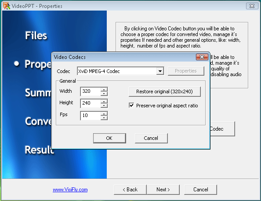Image resolution: width=261 pixels, height=201 pixels.
Task: Click Restore original (320x240) button
Action: pyautogui.click(x=165, y=91)
